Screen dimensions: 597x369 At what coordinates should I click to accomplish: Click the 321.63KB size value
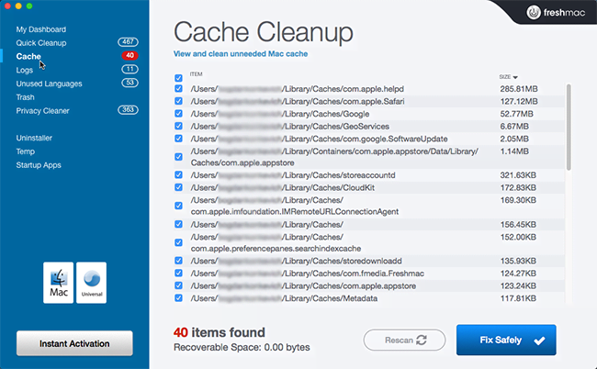click(518, 175)
